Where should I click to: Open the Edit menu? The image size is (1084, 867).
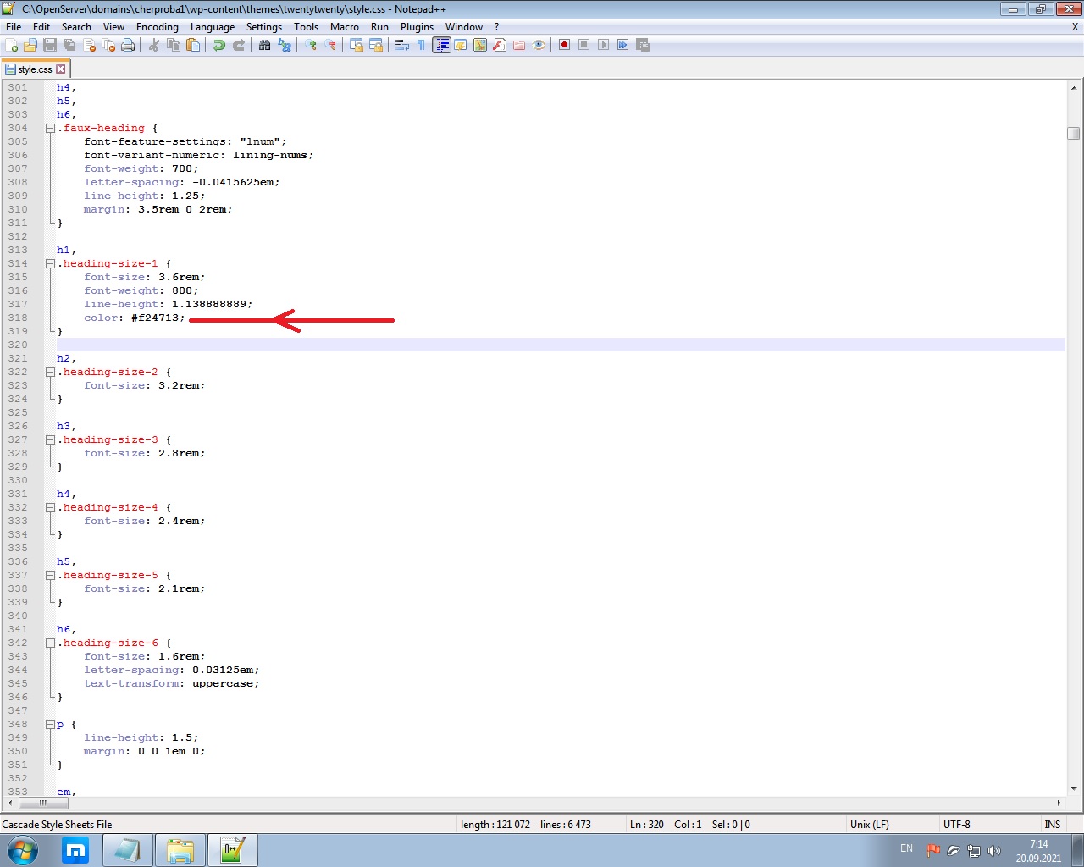41,27
